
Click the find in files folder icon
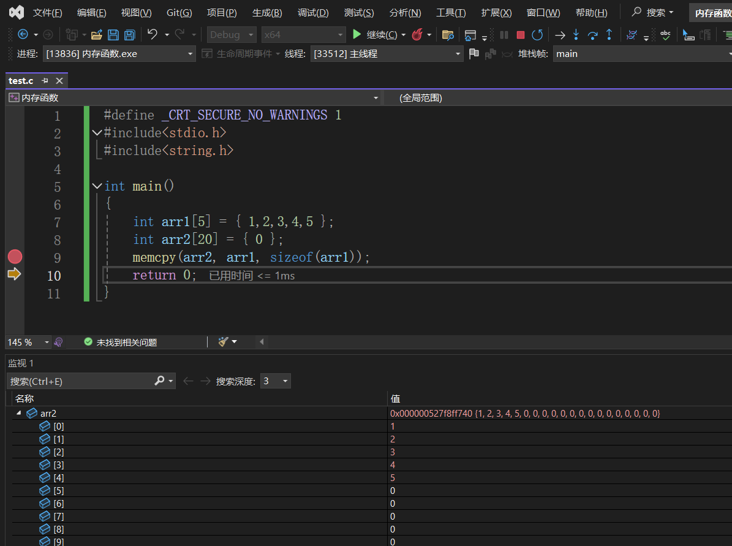point(448,34)
